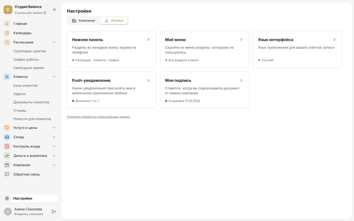Select the Личные settings tab
Viewport: 354px width, 221px height.
pos(114,20)
